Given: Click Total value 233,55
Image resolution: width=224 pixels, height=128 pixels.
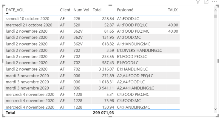Looking at the screenshot, I should point(108,57).
